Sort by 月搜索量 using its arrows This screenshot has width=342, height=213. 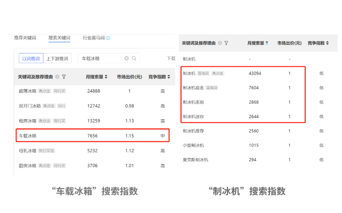[107, 76]
